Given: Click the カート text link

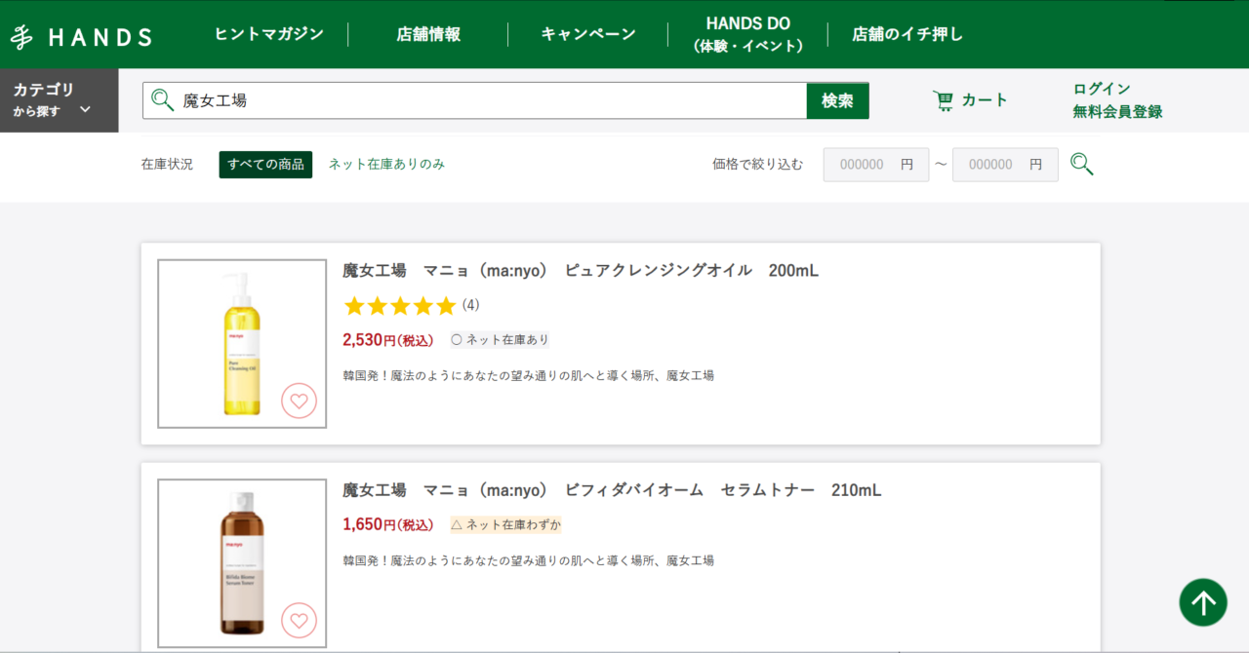Looking at the screenshot, I should [985, 99].
